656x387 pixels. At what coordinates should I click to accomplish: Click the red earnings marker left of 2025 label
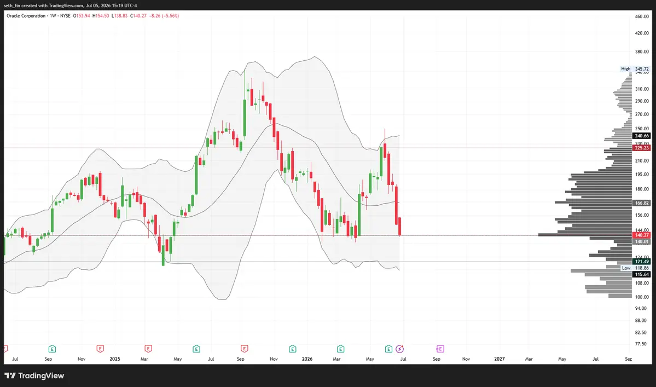click(100, 349)
